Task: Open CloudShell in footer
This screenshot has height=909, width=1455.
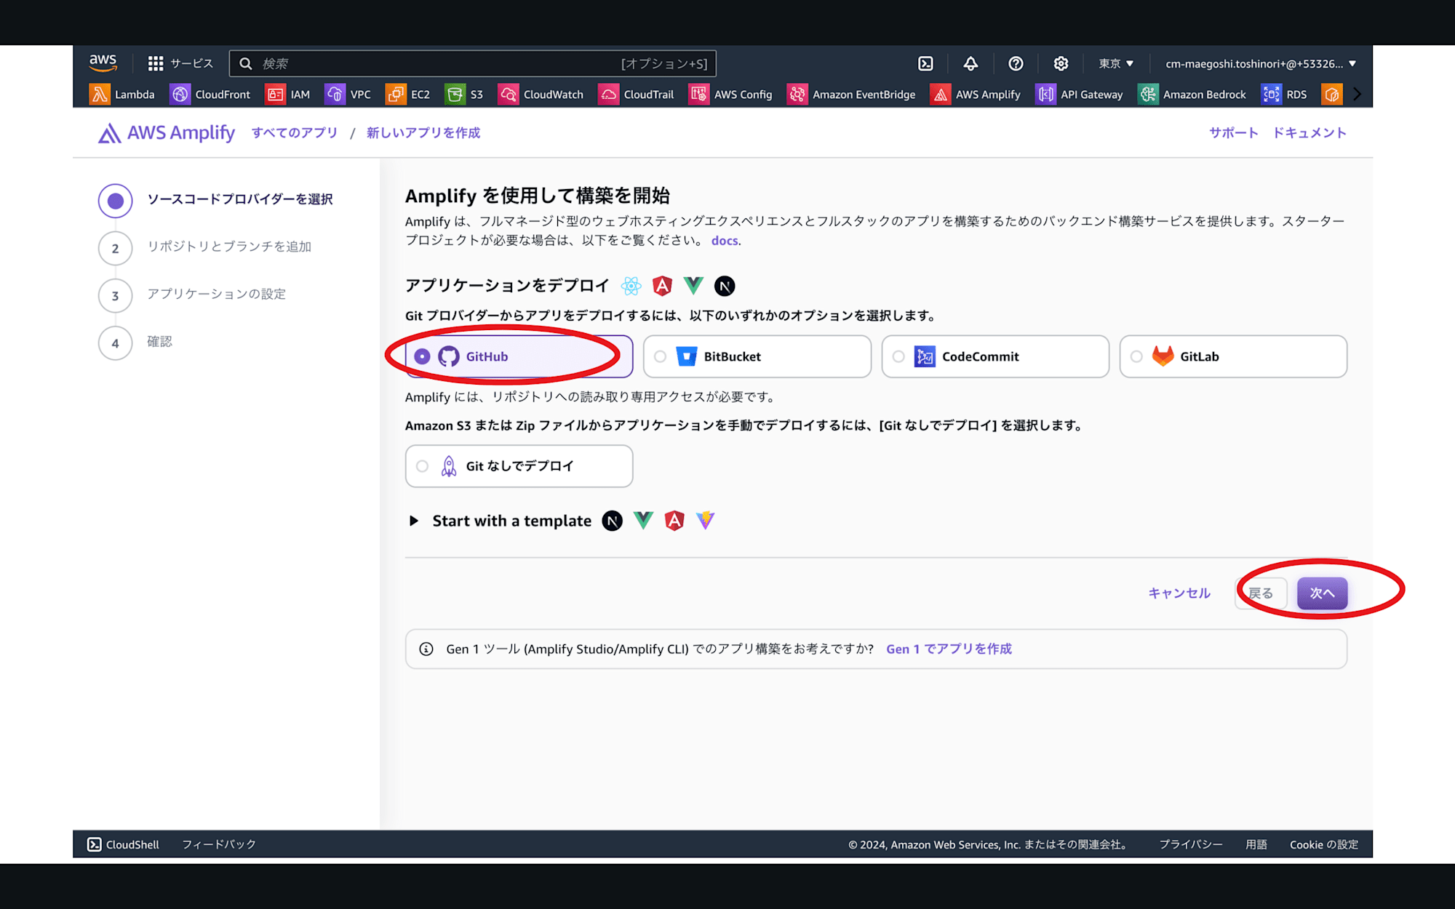Action: coord(123,844)
